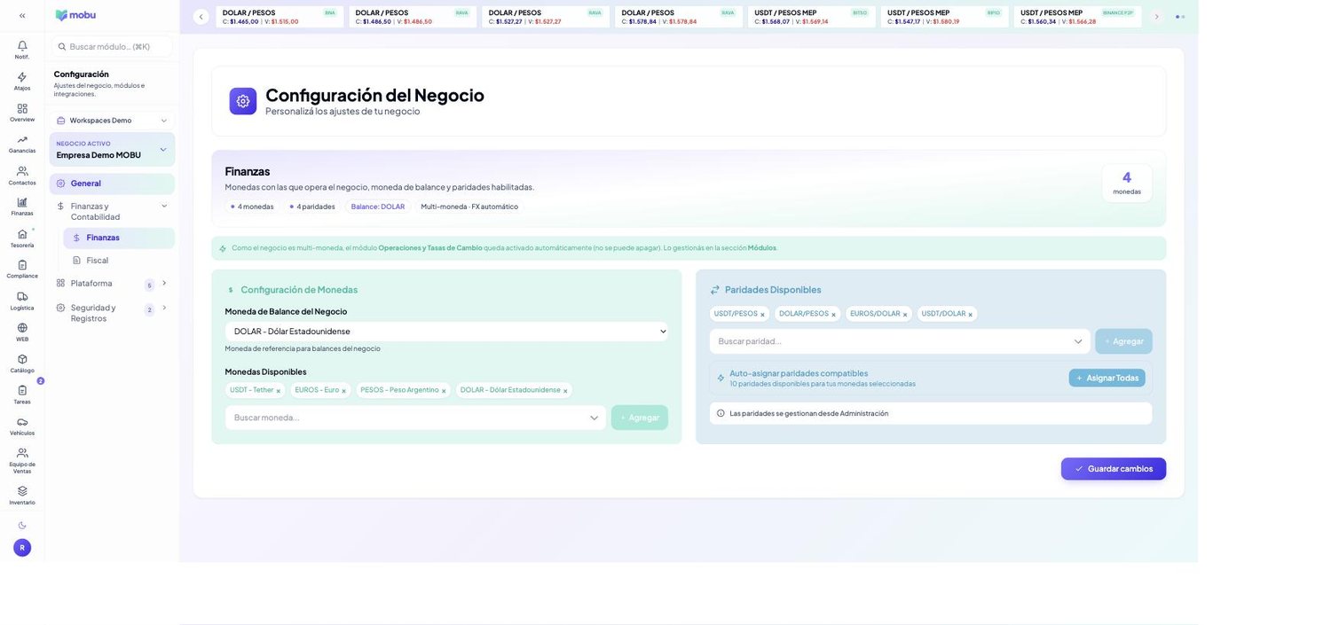Remove USDT/PESOS parity chip
1331x625 pixels.
762,315
